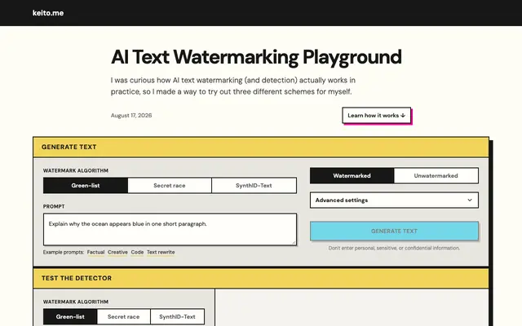Select SynthID-Text algorithm in Generate Text
The image size is (522, 326).
[254, 186]
